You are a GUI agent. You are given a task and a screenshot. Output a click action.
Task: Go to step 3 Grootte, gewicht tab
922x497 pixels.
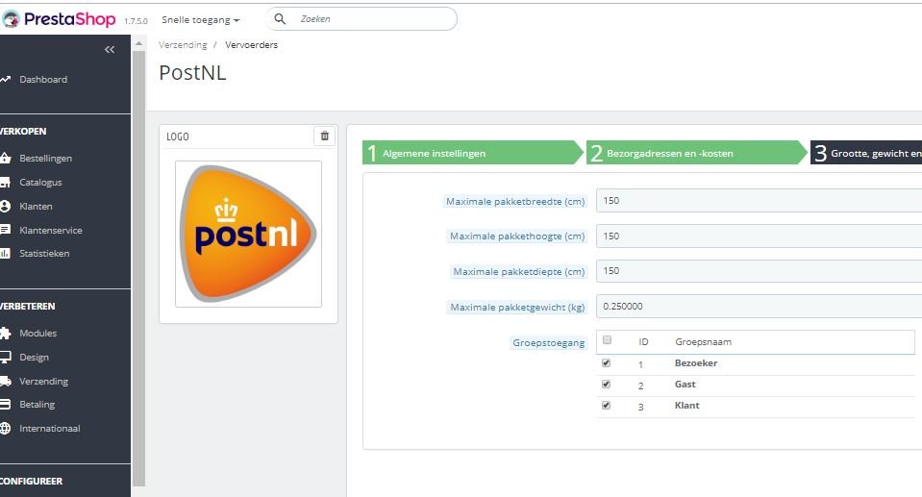pos(866,153)
